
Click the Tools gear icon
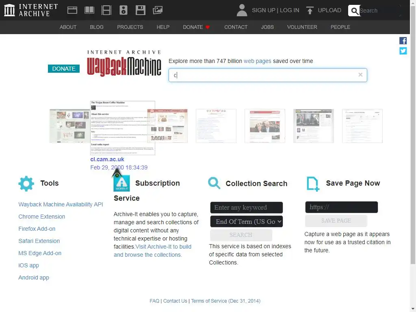pos(26,183)
